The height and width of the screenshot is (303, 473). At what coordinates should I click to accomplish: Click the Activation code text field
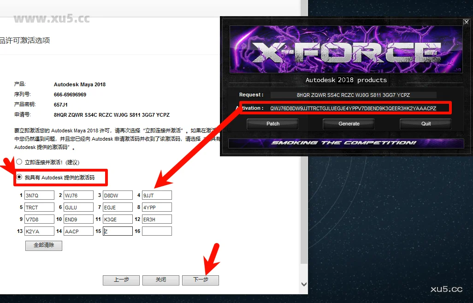tap(353, 108)
